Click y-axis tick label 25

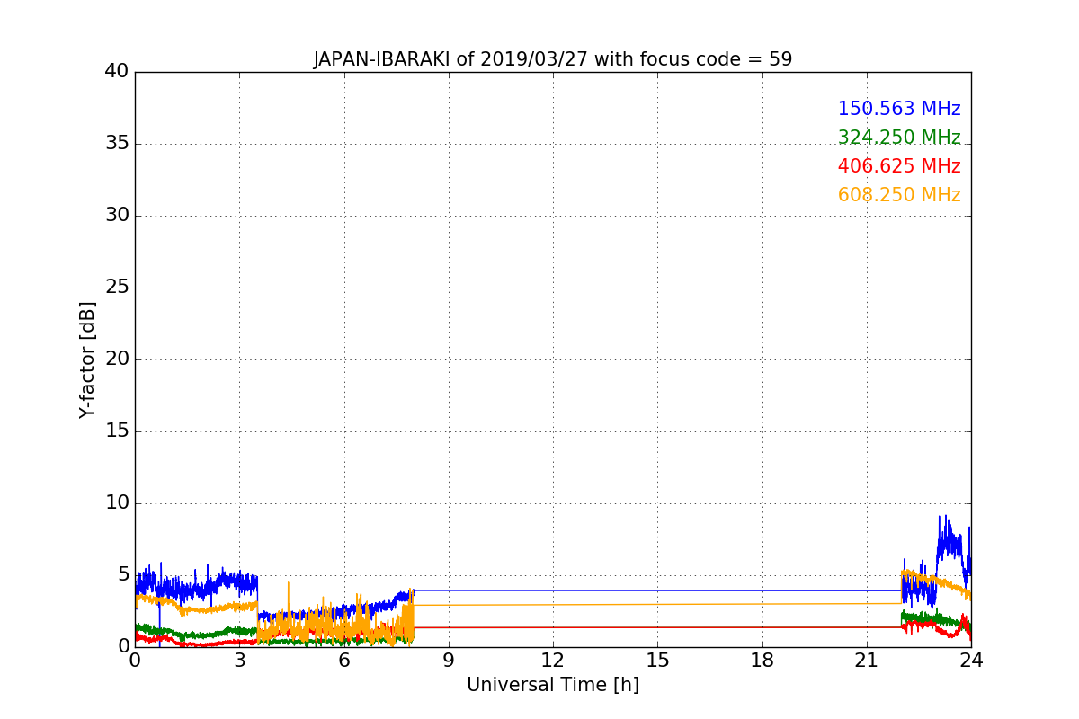117,288
